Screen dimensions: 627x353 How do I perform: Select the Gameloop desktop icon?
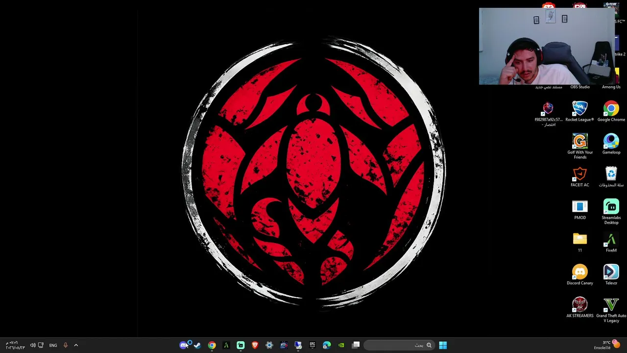click(x=611, y=145)
